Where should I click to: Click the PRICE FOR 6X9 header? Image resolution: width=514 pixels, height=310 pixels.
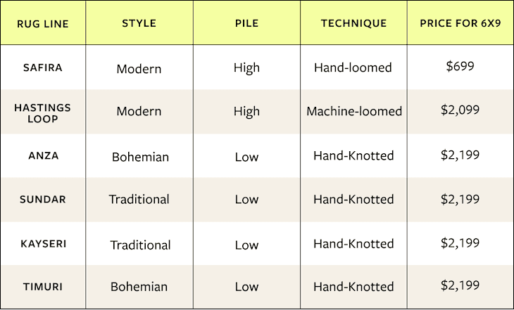[460, 23]
